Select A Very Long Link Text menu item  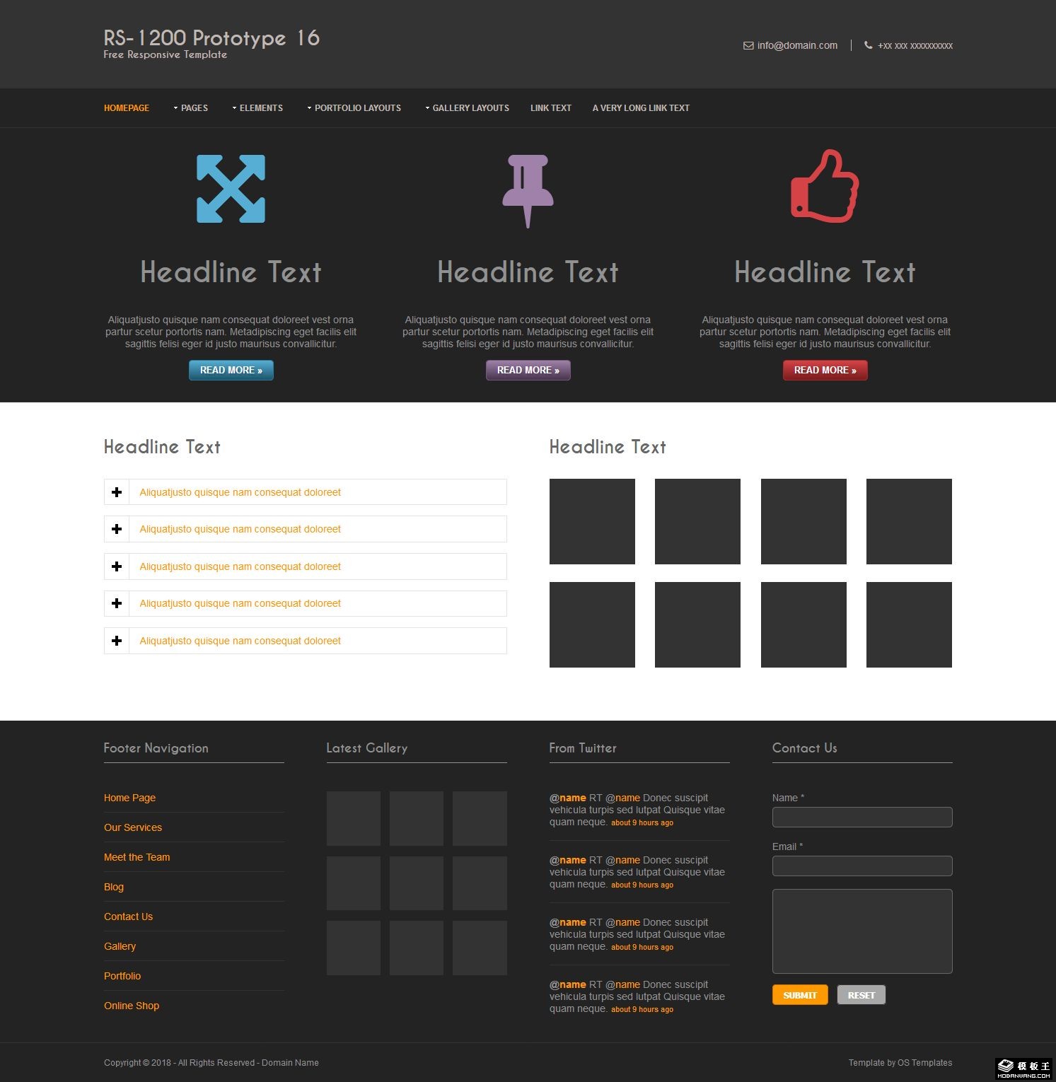point(641,108)
